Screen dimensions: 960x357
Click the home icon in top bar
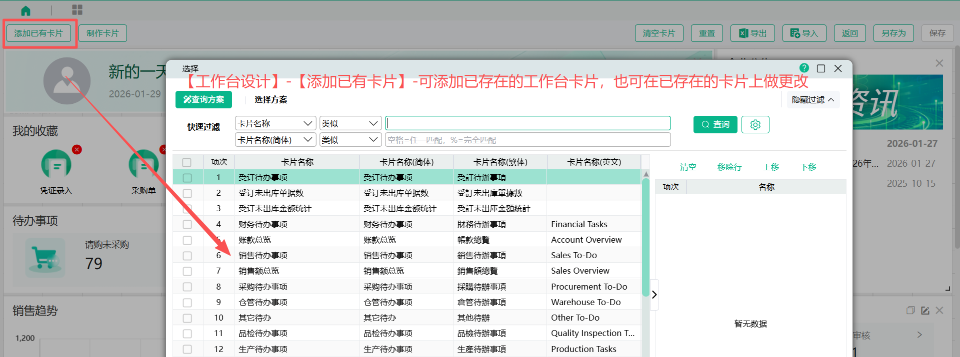pos(25,10)
